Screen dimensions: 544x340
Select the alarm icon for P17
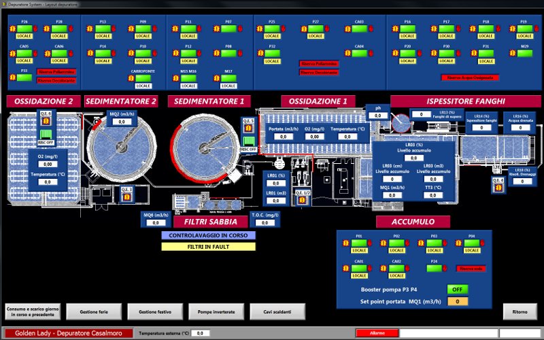coord(434,29)
